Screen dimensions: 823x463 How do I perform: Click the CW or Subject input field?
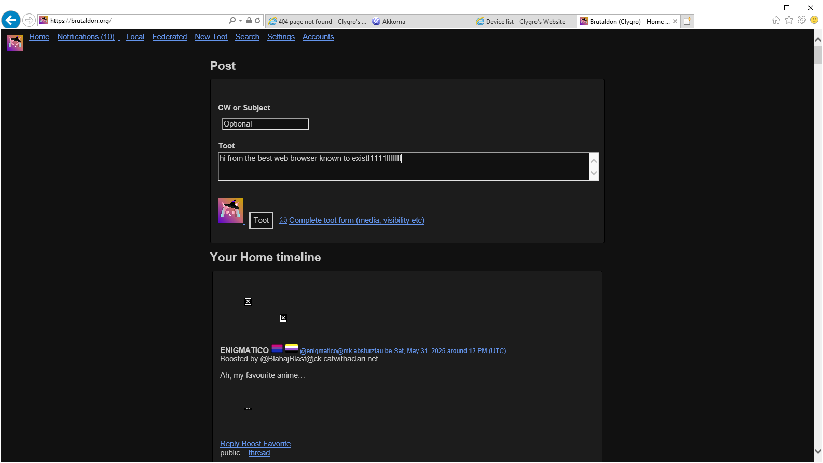pos(265,124)
